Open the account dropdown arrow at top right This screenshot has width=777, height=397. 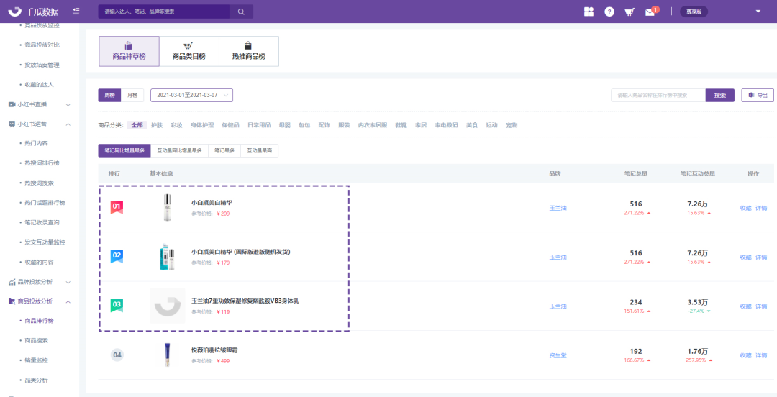click(x=758, y=12)
